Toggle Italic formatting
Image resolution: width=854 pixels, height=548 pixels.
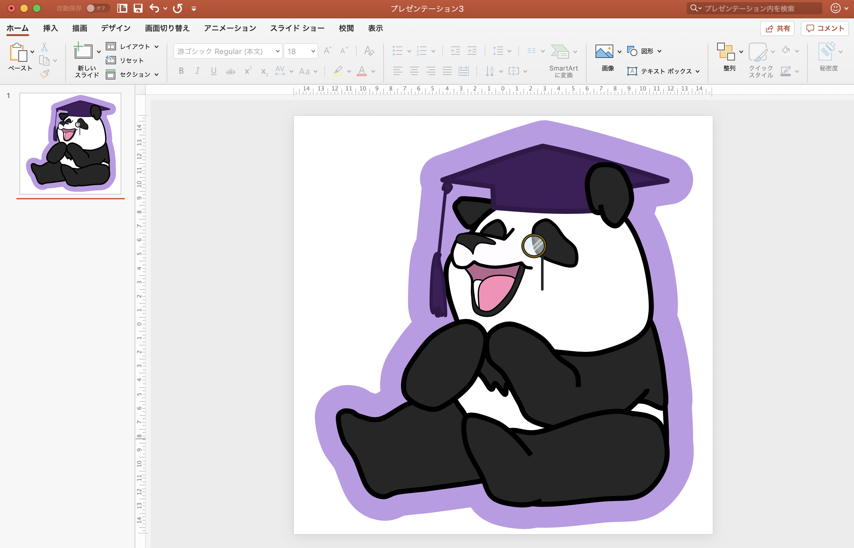point(197,71)
